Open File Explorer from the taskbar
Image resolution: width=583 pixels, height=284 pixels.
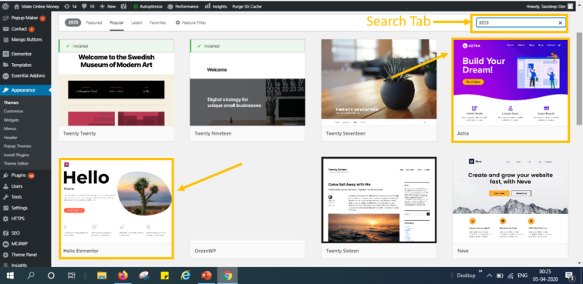[x=102, y=276]
